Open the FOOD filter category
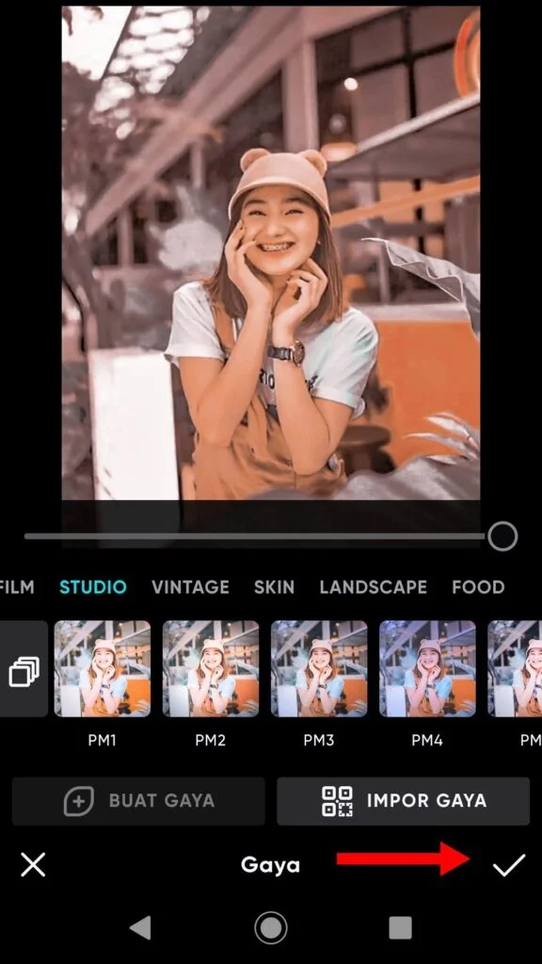542x964 pixels. pyautogui.click(x=478, y=587)
